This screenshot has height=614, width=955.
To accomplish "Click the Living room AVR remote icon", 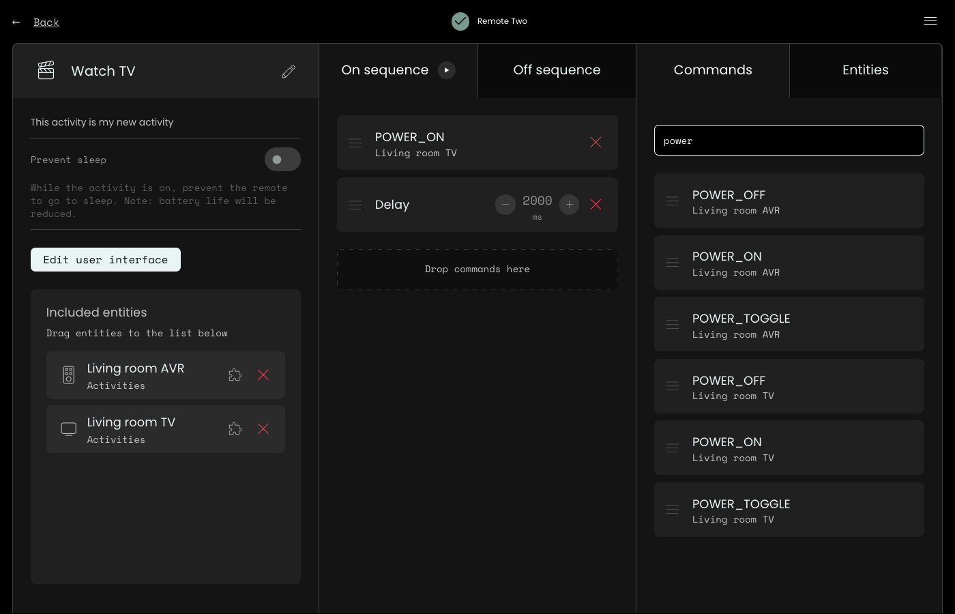I will (69, 375).
